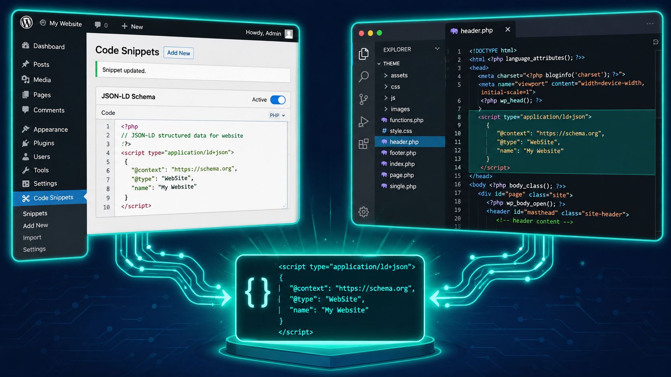Collapse the THEME folder tree

click(x=379, y=63)
